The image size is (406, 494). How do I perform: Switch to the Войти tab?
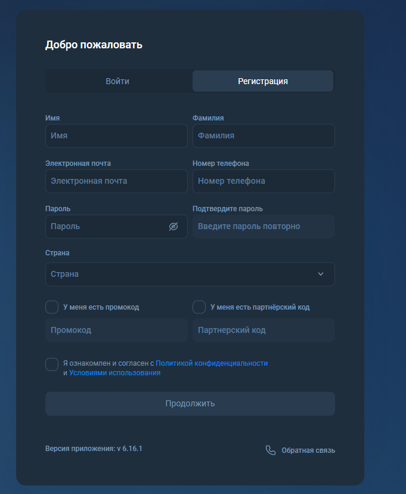(117, 81)
